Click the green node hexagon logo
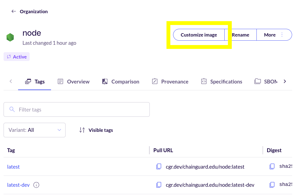Image resolution: width=305 pixels, height=195 pixels. [x=10, y=37]
